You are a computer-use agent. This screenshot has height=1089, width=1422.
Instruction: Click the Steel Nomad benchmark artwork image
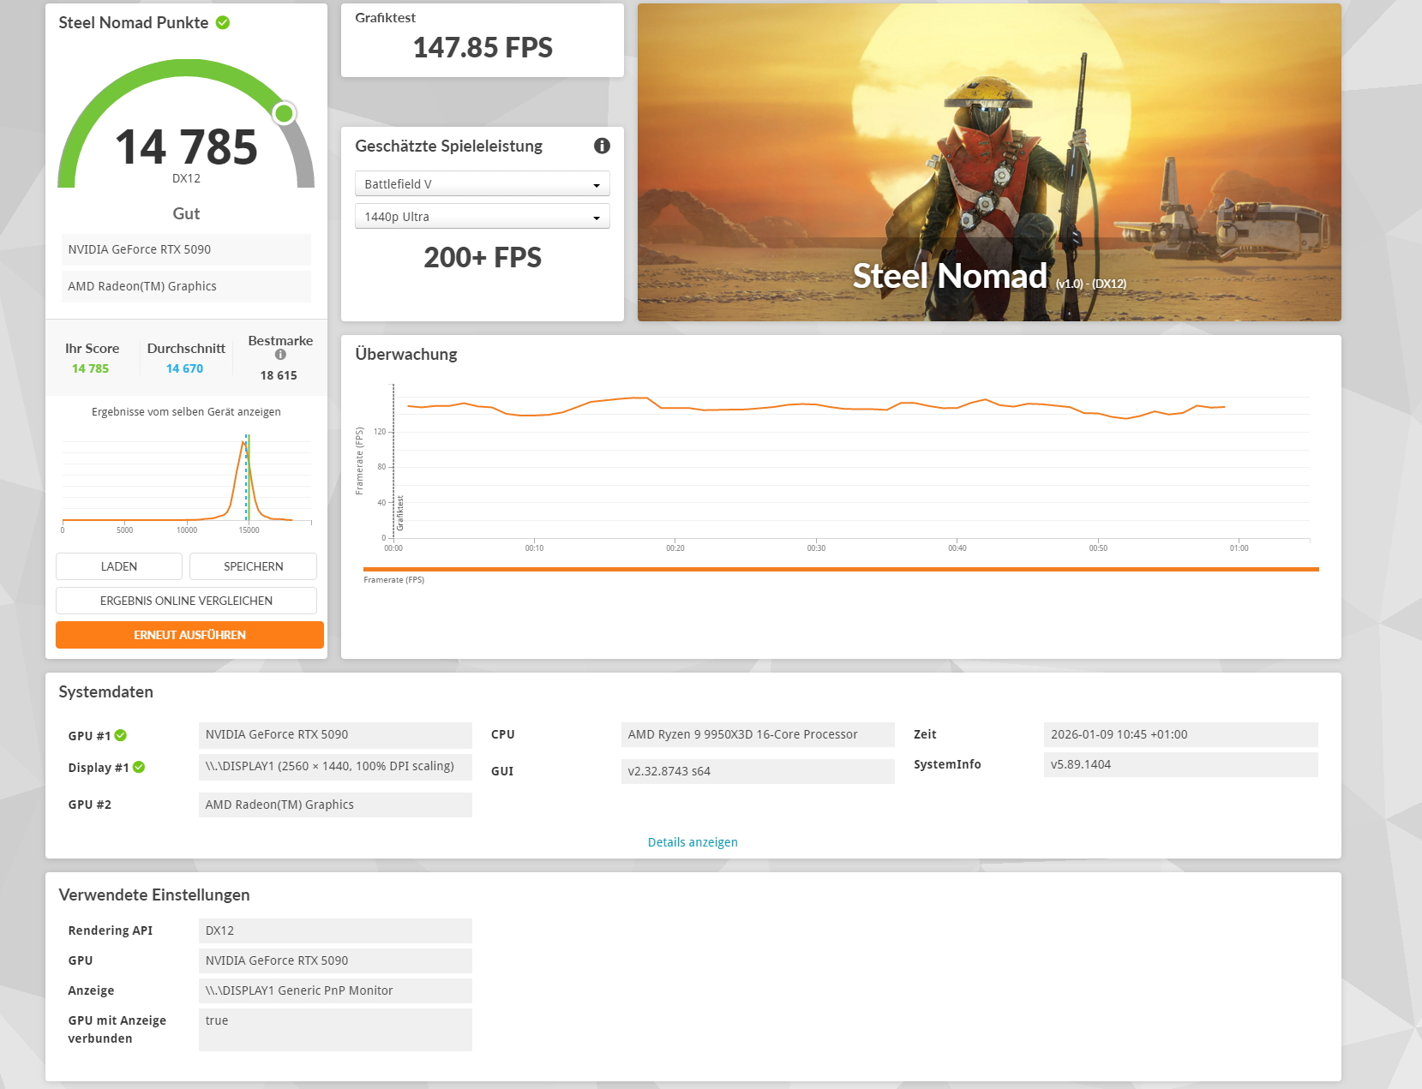pyautogui.click(x=989, y=162)
